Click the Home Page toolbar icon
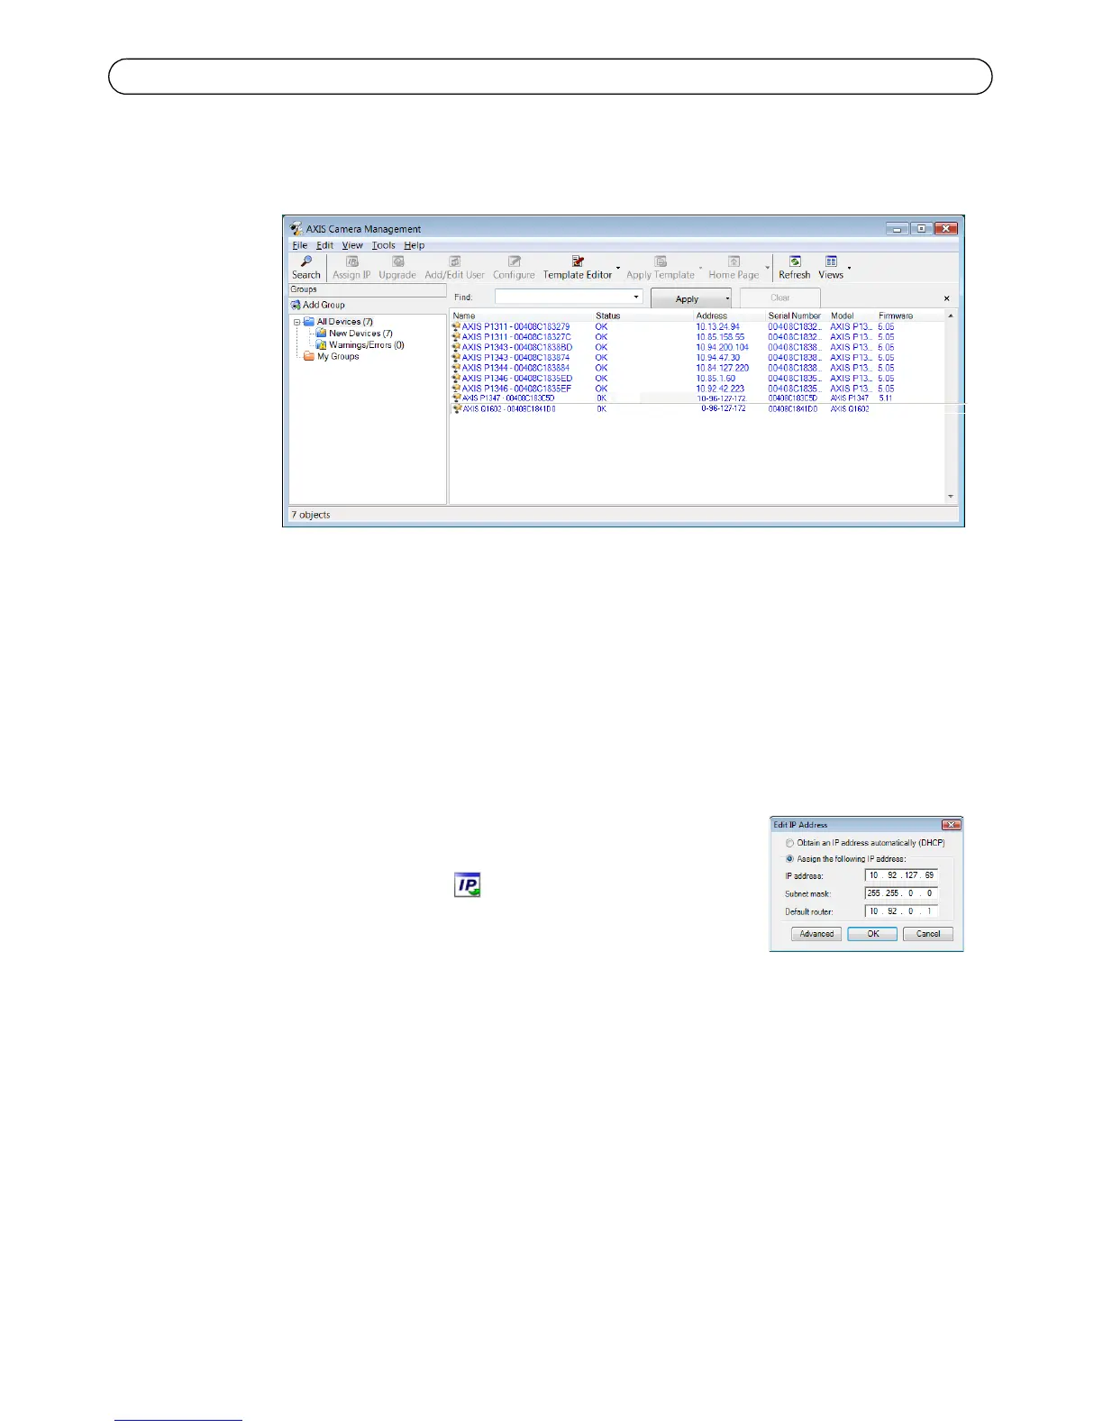The width and height of the screenshot is (1103, 1428). pyautogui.click(x=734, y=261)
